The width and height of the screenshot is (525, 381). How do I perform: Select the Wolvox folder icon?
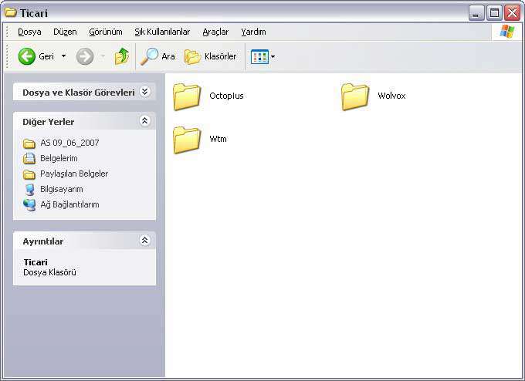coord(355,96)
